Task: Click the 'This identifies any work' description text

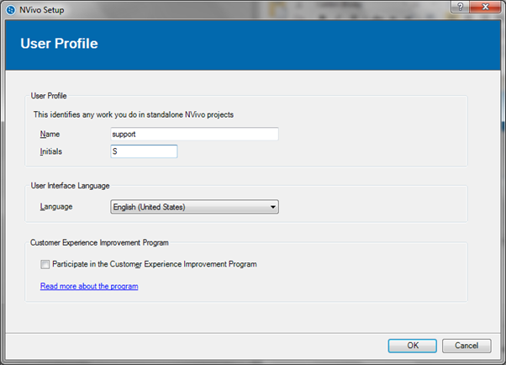Action: point(133,114)
